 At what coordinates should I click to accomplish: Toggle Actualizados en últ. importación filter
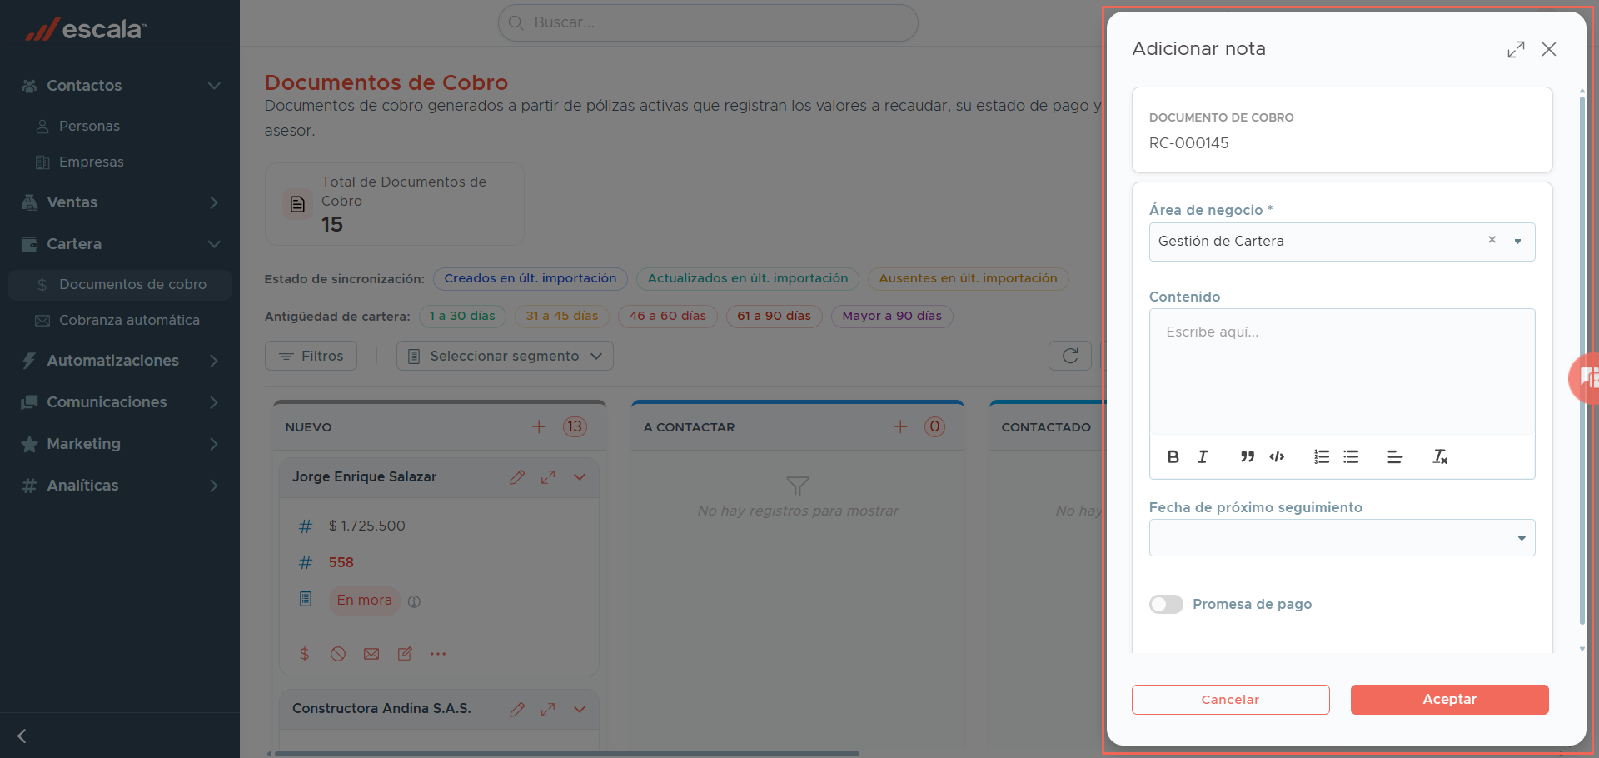coord(748,278)
